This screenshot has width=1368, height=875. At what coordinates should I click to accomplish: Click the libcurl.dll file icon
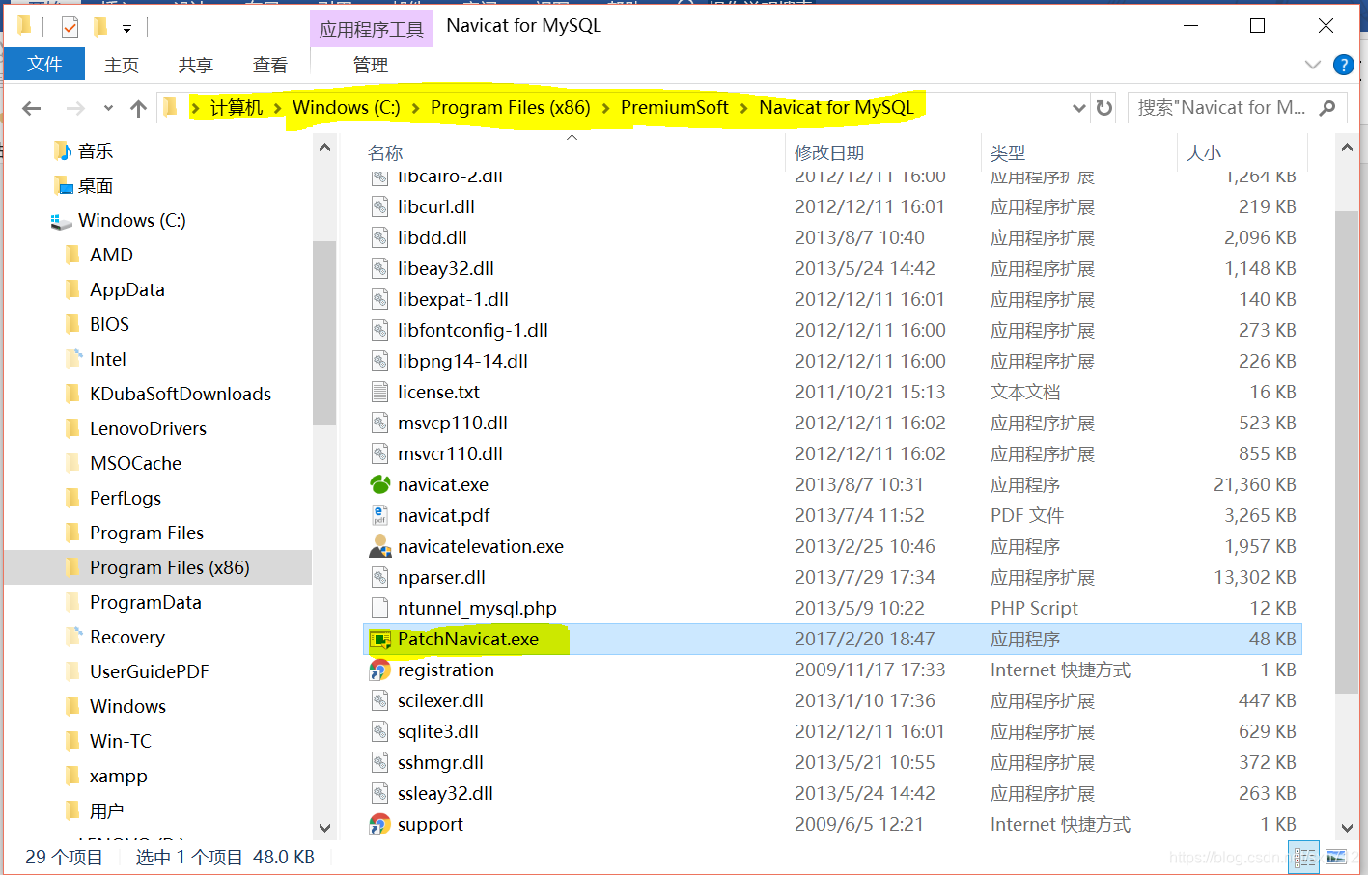380,206
